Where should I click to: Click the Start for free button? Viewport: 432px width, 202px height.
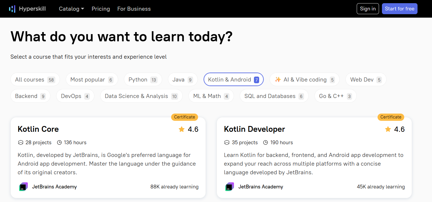(x=400, y=9)
